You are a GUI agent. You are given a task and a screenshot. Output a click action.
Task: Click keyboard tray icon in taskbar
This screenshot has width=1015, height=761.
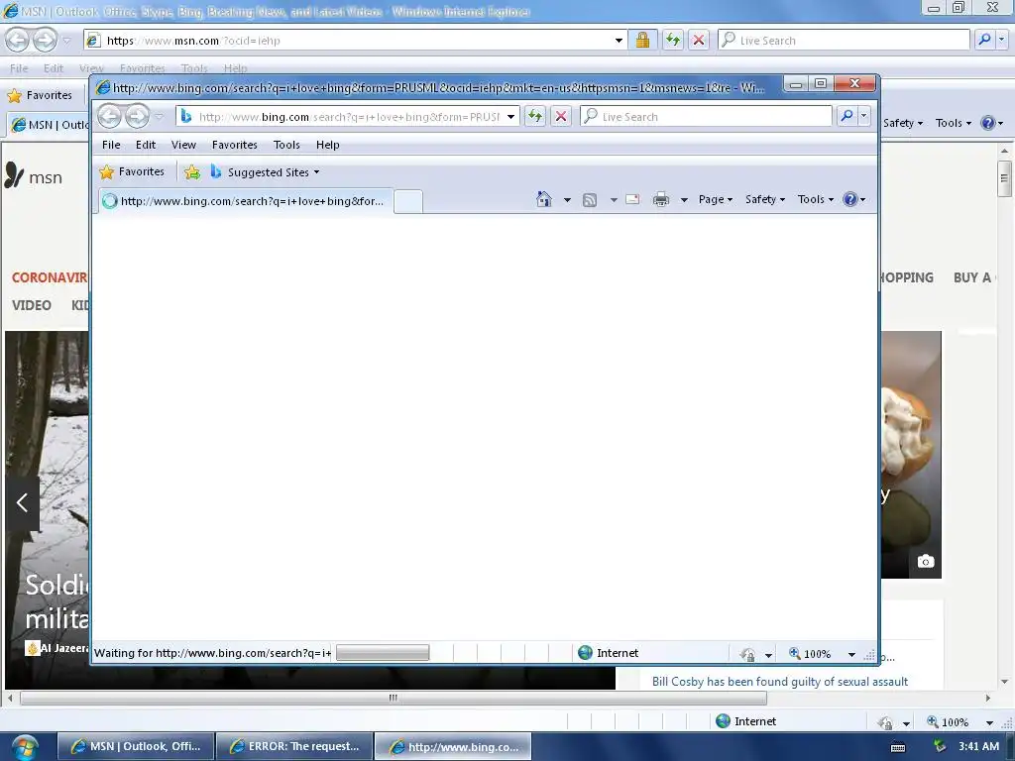[898, 747]
